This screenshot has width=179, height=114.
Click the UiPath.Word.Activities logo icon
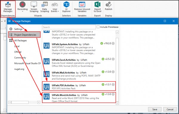click(x=47, y=96)
